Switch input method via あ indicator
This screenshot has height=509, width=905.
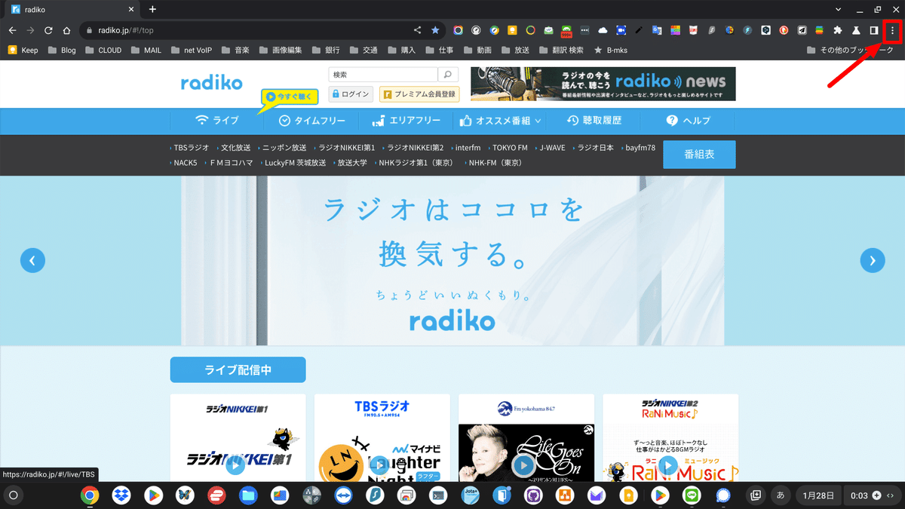[780, 495]
